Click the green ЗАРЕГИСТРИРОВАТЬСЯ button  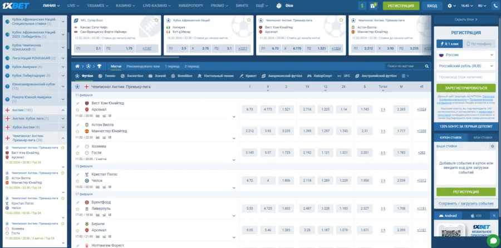(x=466, y=88)
